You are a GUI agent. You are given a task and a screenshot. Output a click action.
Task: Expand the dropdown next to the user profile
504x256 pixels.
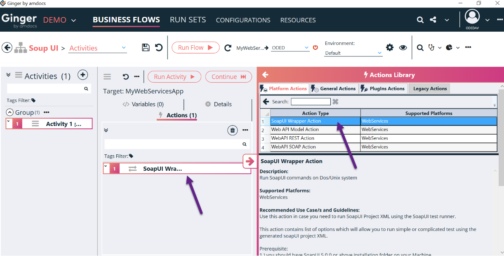pos(487,20)
